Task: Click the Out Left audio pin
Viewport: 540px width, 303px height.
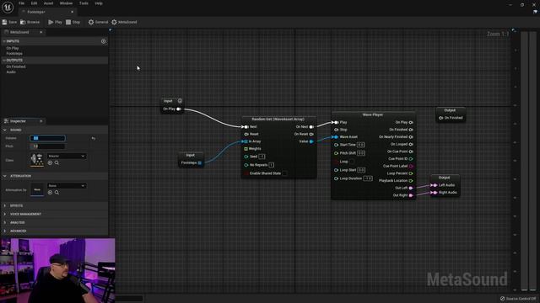Action: 411,188
